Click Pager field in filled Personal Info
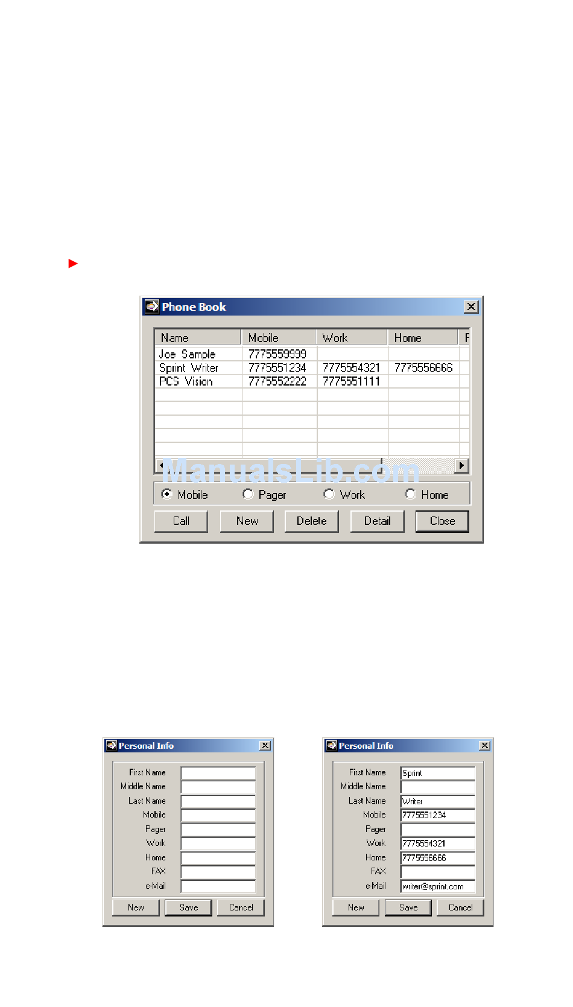The height and width of the screenshot is (1007, 573). 438,830
